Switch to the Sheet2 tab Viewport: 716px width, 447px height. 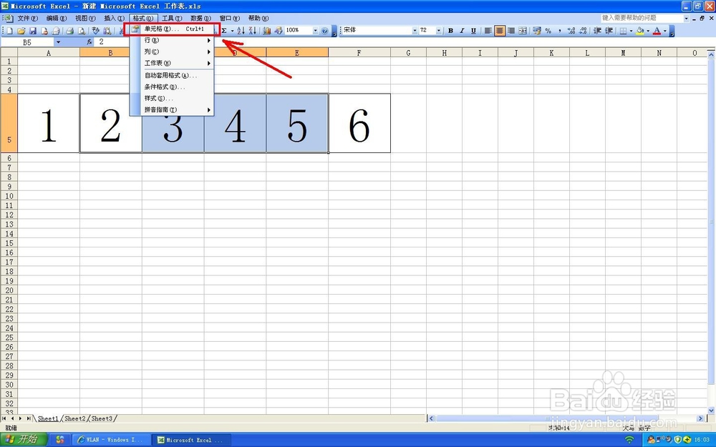[75, 418]
